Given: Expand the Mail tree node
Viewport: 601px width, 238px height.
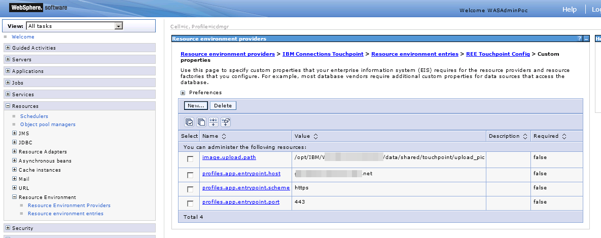Looking at the screenshot, I should pos(15,179).
